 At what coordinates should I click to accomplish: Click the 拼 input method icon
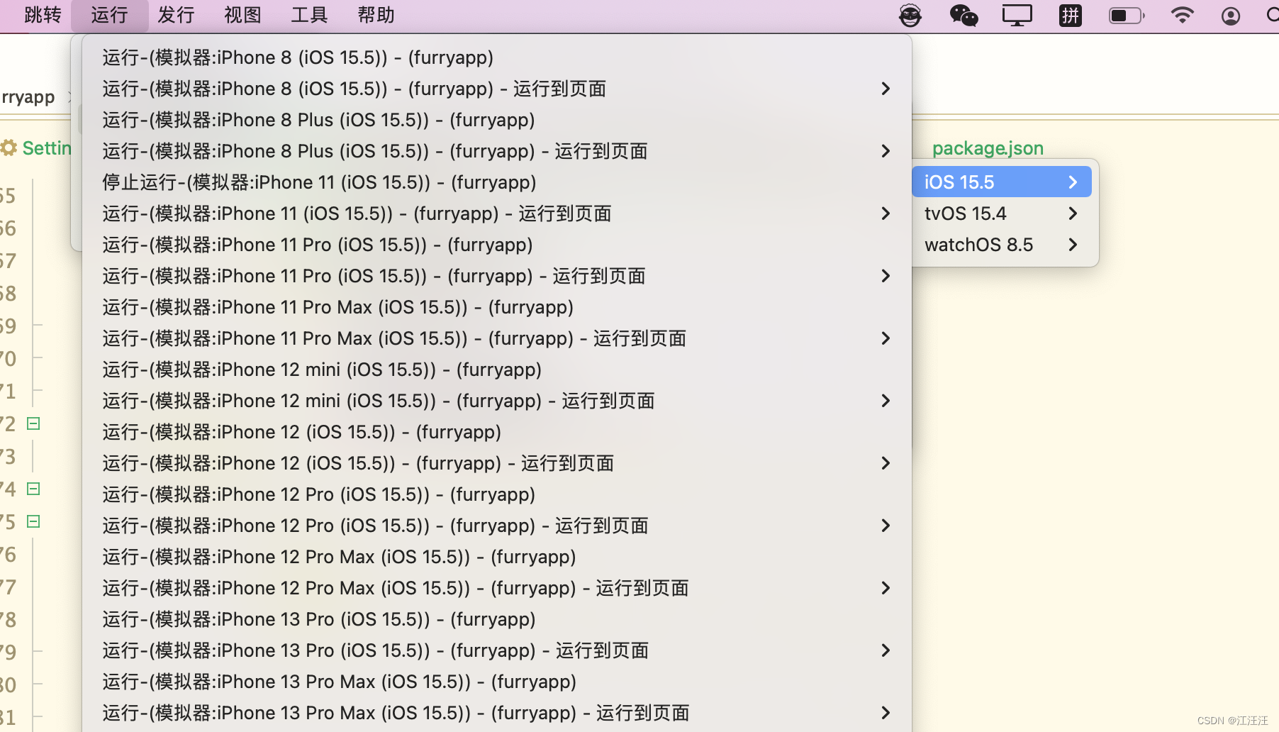click(x=1071, y=15)
